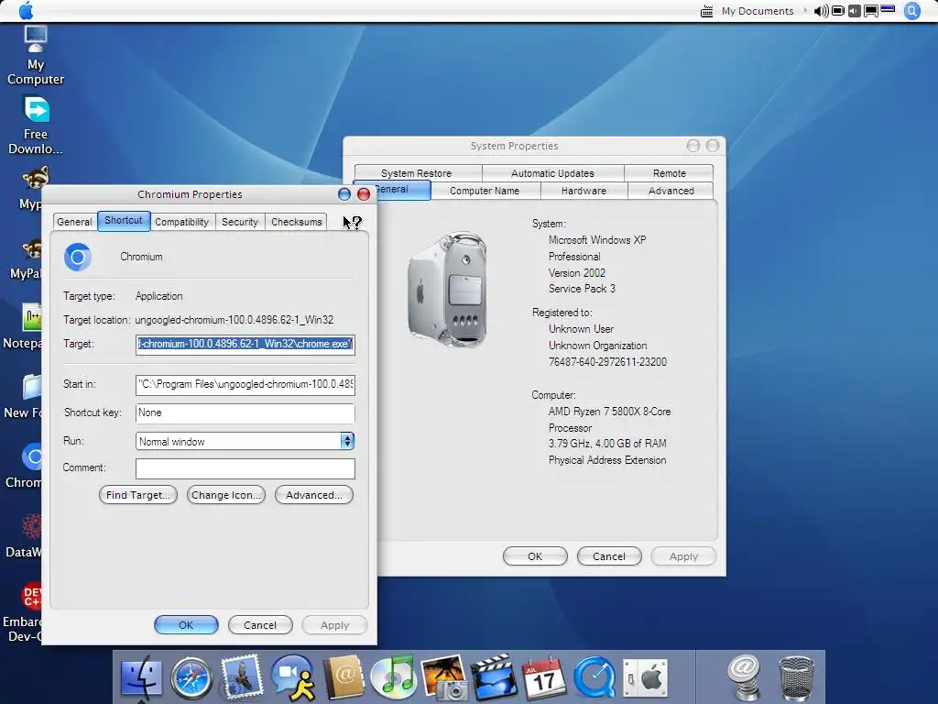Viewport: 938px width, 704px height.
Task: Click Cancel in System Properties window
Action: click(609, 556)
